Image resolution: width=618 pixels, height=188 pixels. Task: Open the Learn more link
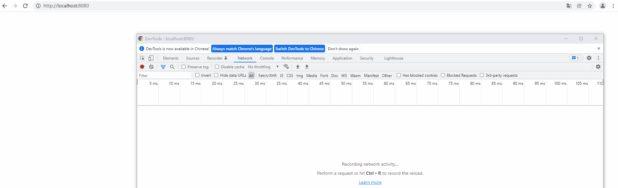point(370,182)
